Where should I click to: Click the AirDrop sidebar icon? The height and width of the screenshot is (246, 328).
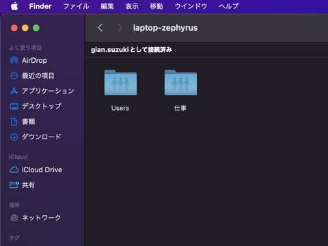(14, 60)
